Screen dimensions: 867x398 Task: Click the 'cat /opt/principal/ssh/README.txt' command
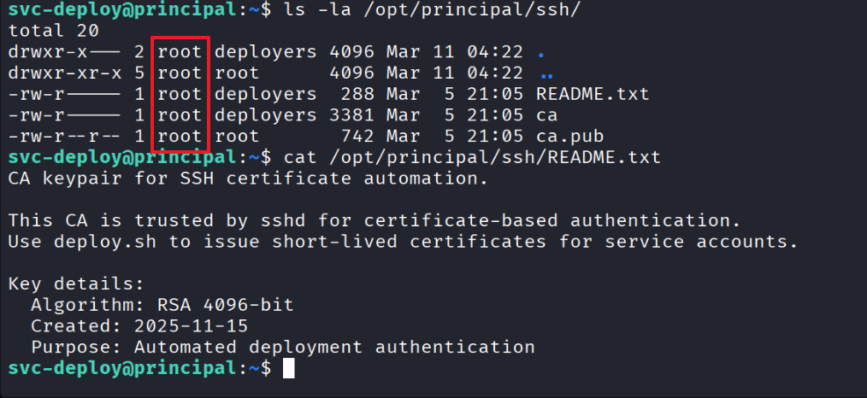[x=472, y=157]
